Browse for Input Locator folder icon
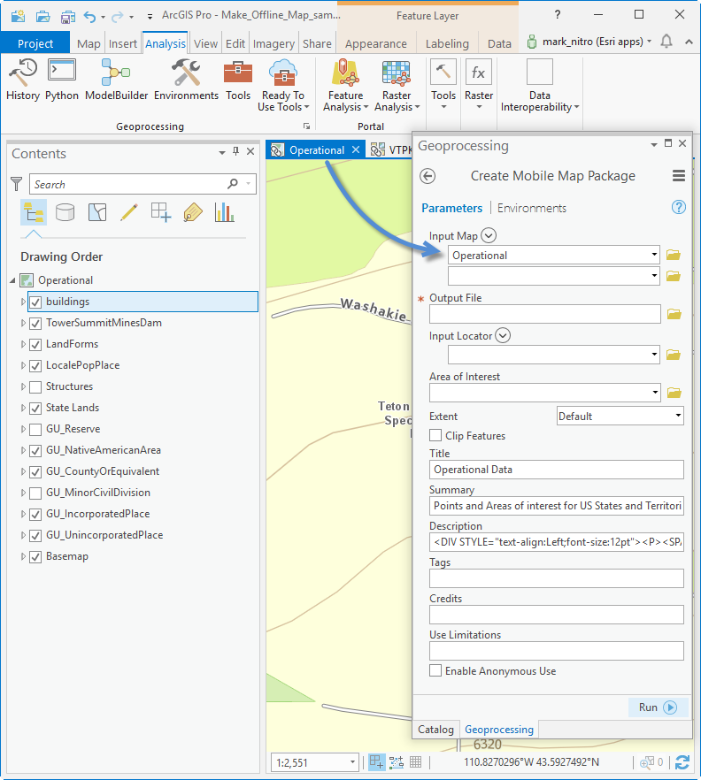Viewport: 701px width, 780px height. coord(674,355)
